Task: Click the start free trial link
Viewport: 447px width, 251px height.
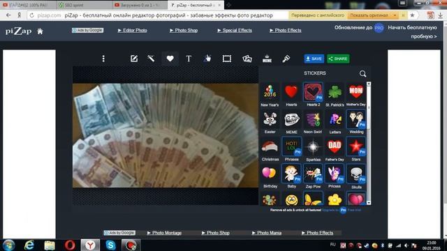Action: (x=412, y=32)
